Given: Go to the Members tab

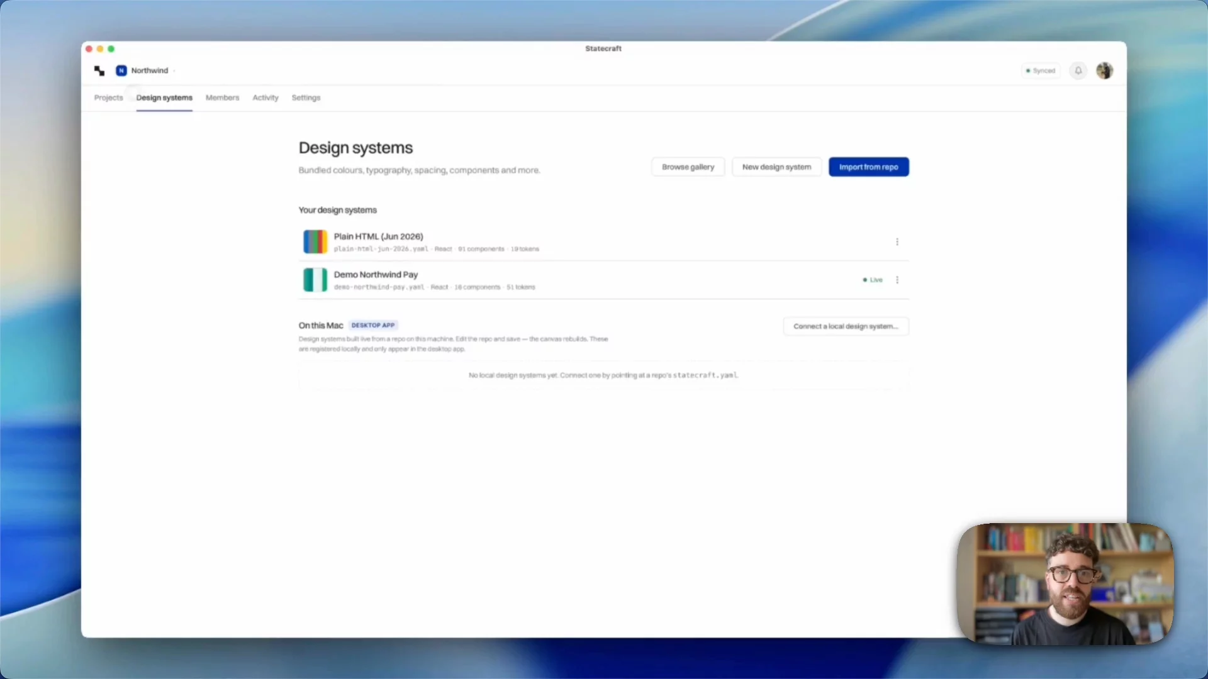Looking at the screenshot, I should coord(222,97).
